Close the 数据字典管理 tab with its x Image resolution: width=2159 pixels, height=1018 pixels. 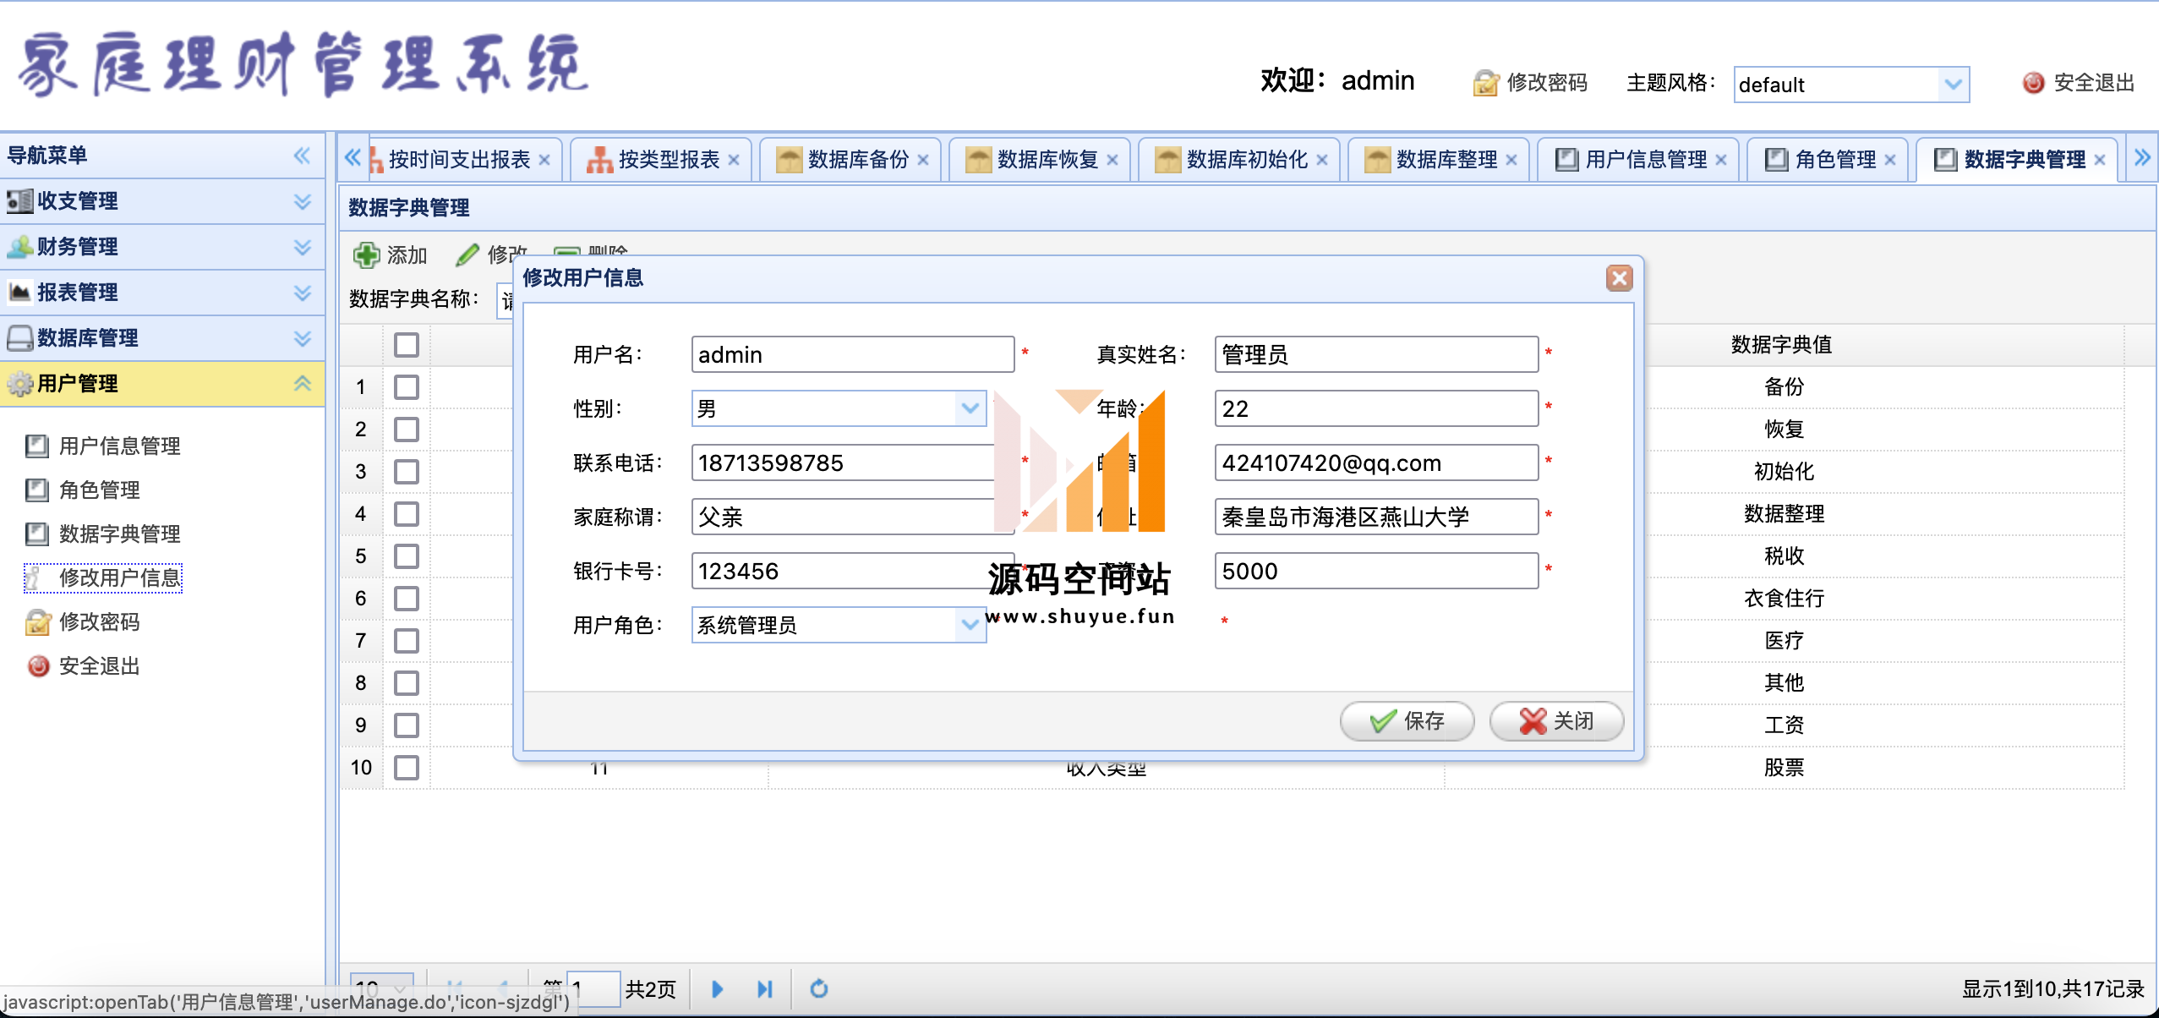tap(2099, 160)
